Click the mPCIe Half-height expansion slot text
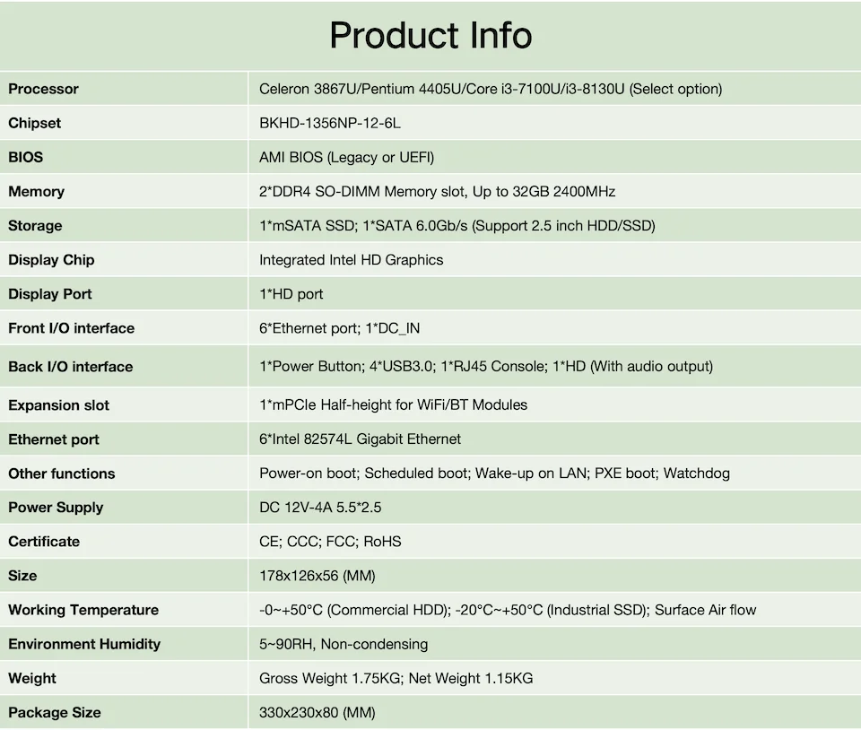Screen dimensions: 861x730 [x=393, y=404]
